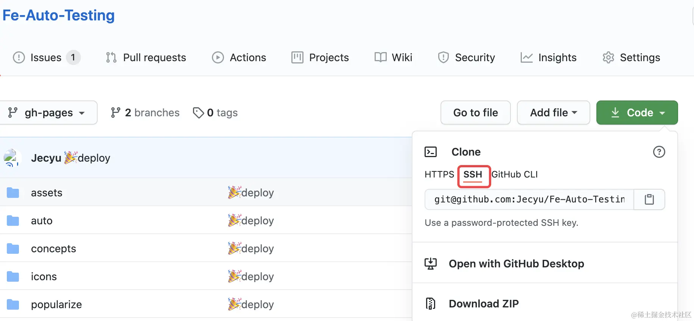The width and height of the screenshot is (694, 321).
Task: Click the ZIP file icon
Action: point(431,304)
